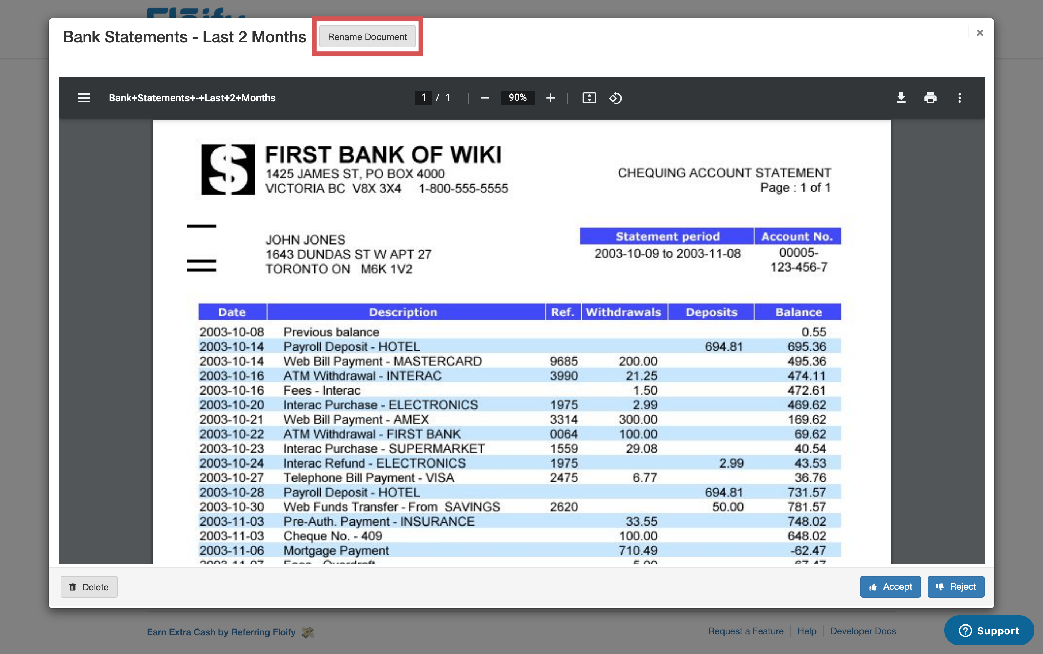Screen dimensions: 1043x654
Task: Open Request a Feature link
Action: (x=746, y=631)
